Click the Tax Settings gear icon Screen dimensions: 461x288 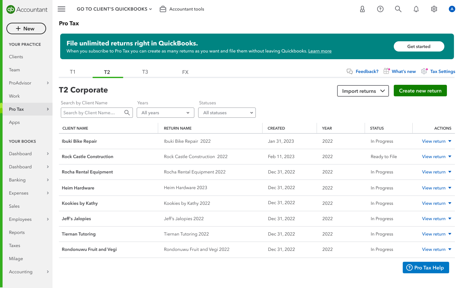coord(424,71)
